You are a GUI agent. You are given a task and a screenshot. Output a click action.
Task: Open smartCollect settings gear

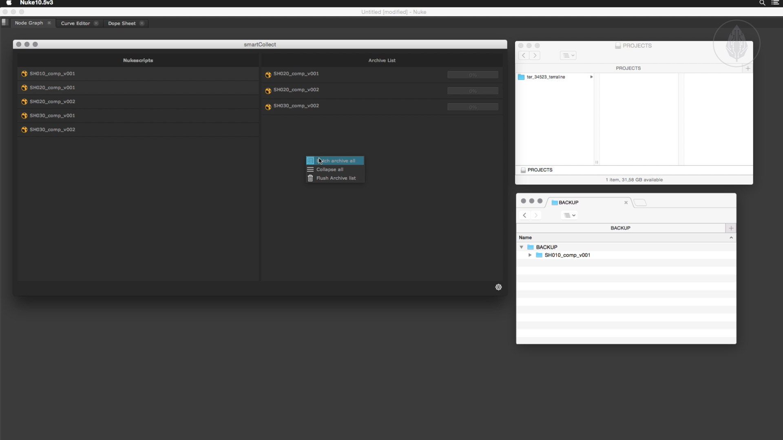coord(498,287)
